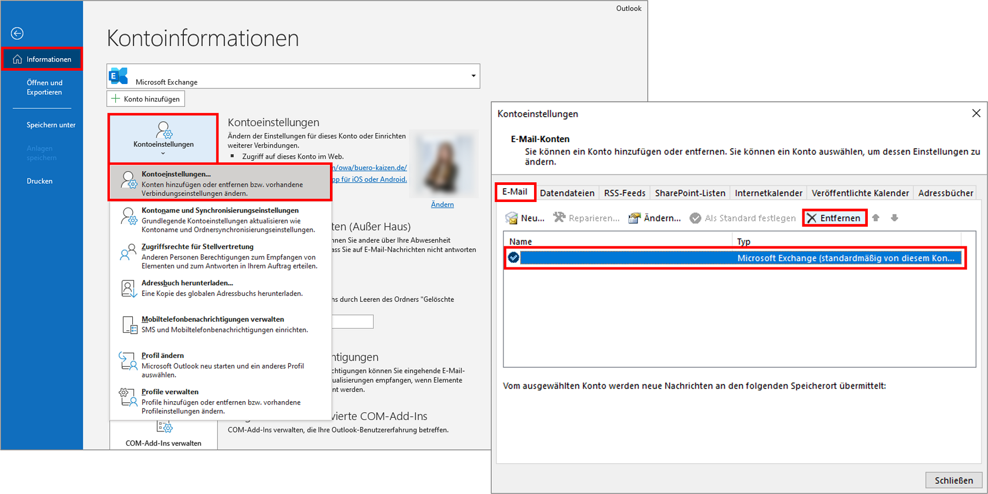Choose Profil ändern menu entry
988x494 pixels.
click(221, 364)
